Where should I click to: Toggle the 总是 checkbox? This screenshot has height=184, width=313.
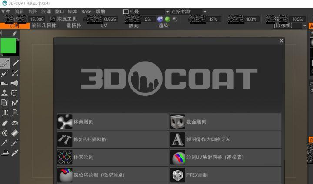pos(126,12)
